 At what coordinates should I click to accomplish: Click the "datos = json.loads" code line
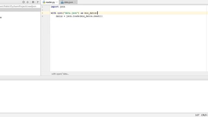click(79, 16)
